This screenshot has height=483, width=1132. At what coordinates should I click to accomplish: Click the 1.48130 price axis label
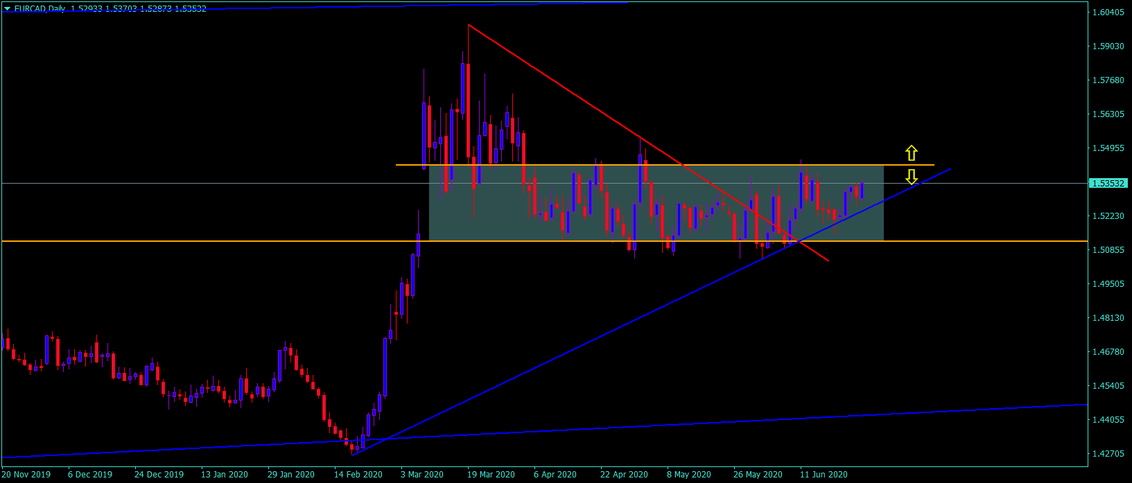pos(1107,318)
